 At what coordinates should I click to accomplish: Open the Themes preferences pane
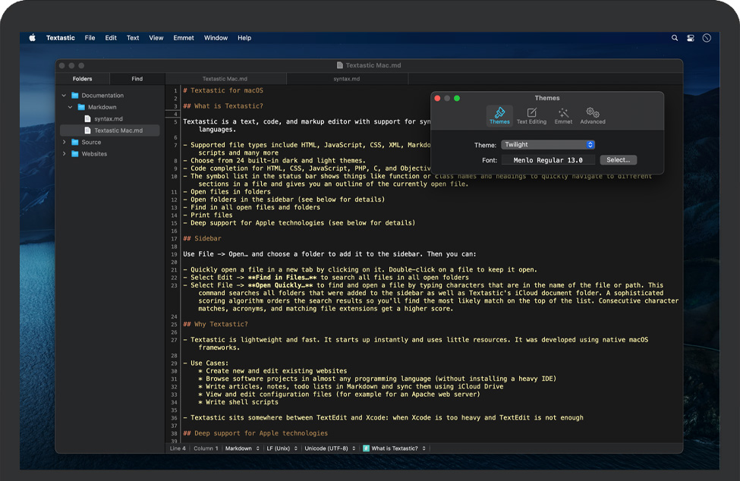click(x=499, y=116)
